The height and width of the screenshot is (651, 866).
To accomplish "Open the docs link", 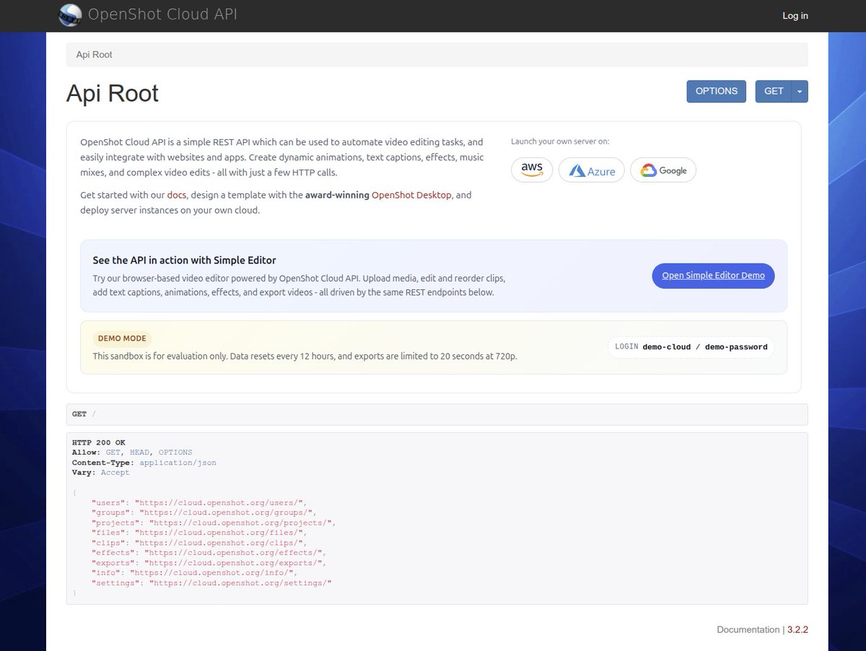I will coord(175,195).
